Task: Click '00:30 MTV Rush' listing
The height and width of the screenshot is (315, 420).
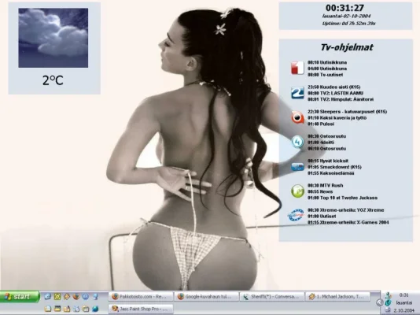Action: (325, 186)
